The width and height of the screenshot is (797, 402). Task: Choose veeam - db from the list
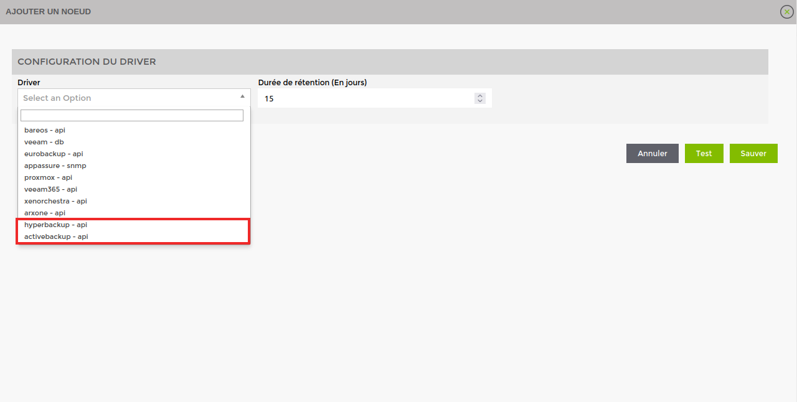[44, 142]
